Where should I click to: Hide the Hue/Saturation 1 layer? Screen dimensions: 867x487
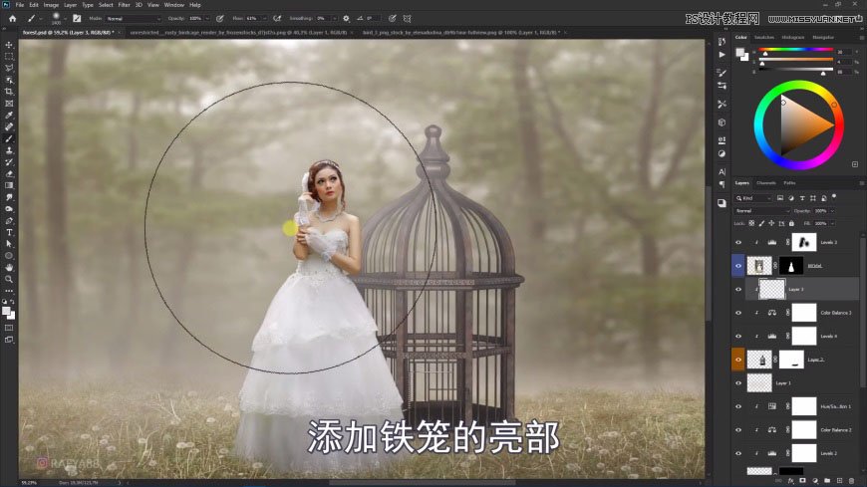(738, 406)
